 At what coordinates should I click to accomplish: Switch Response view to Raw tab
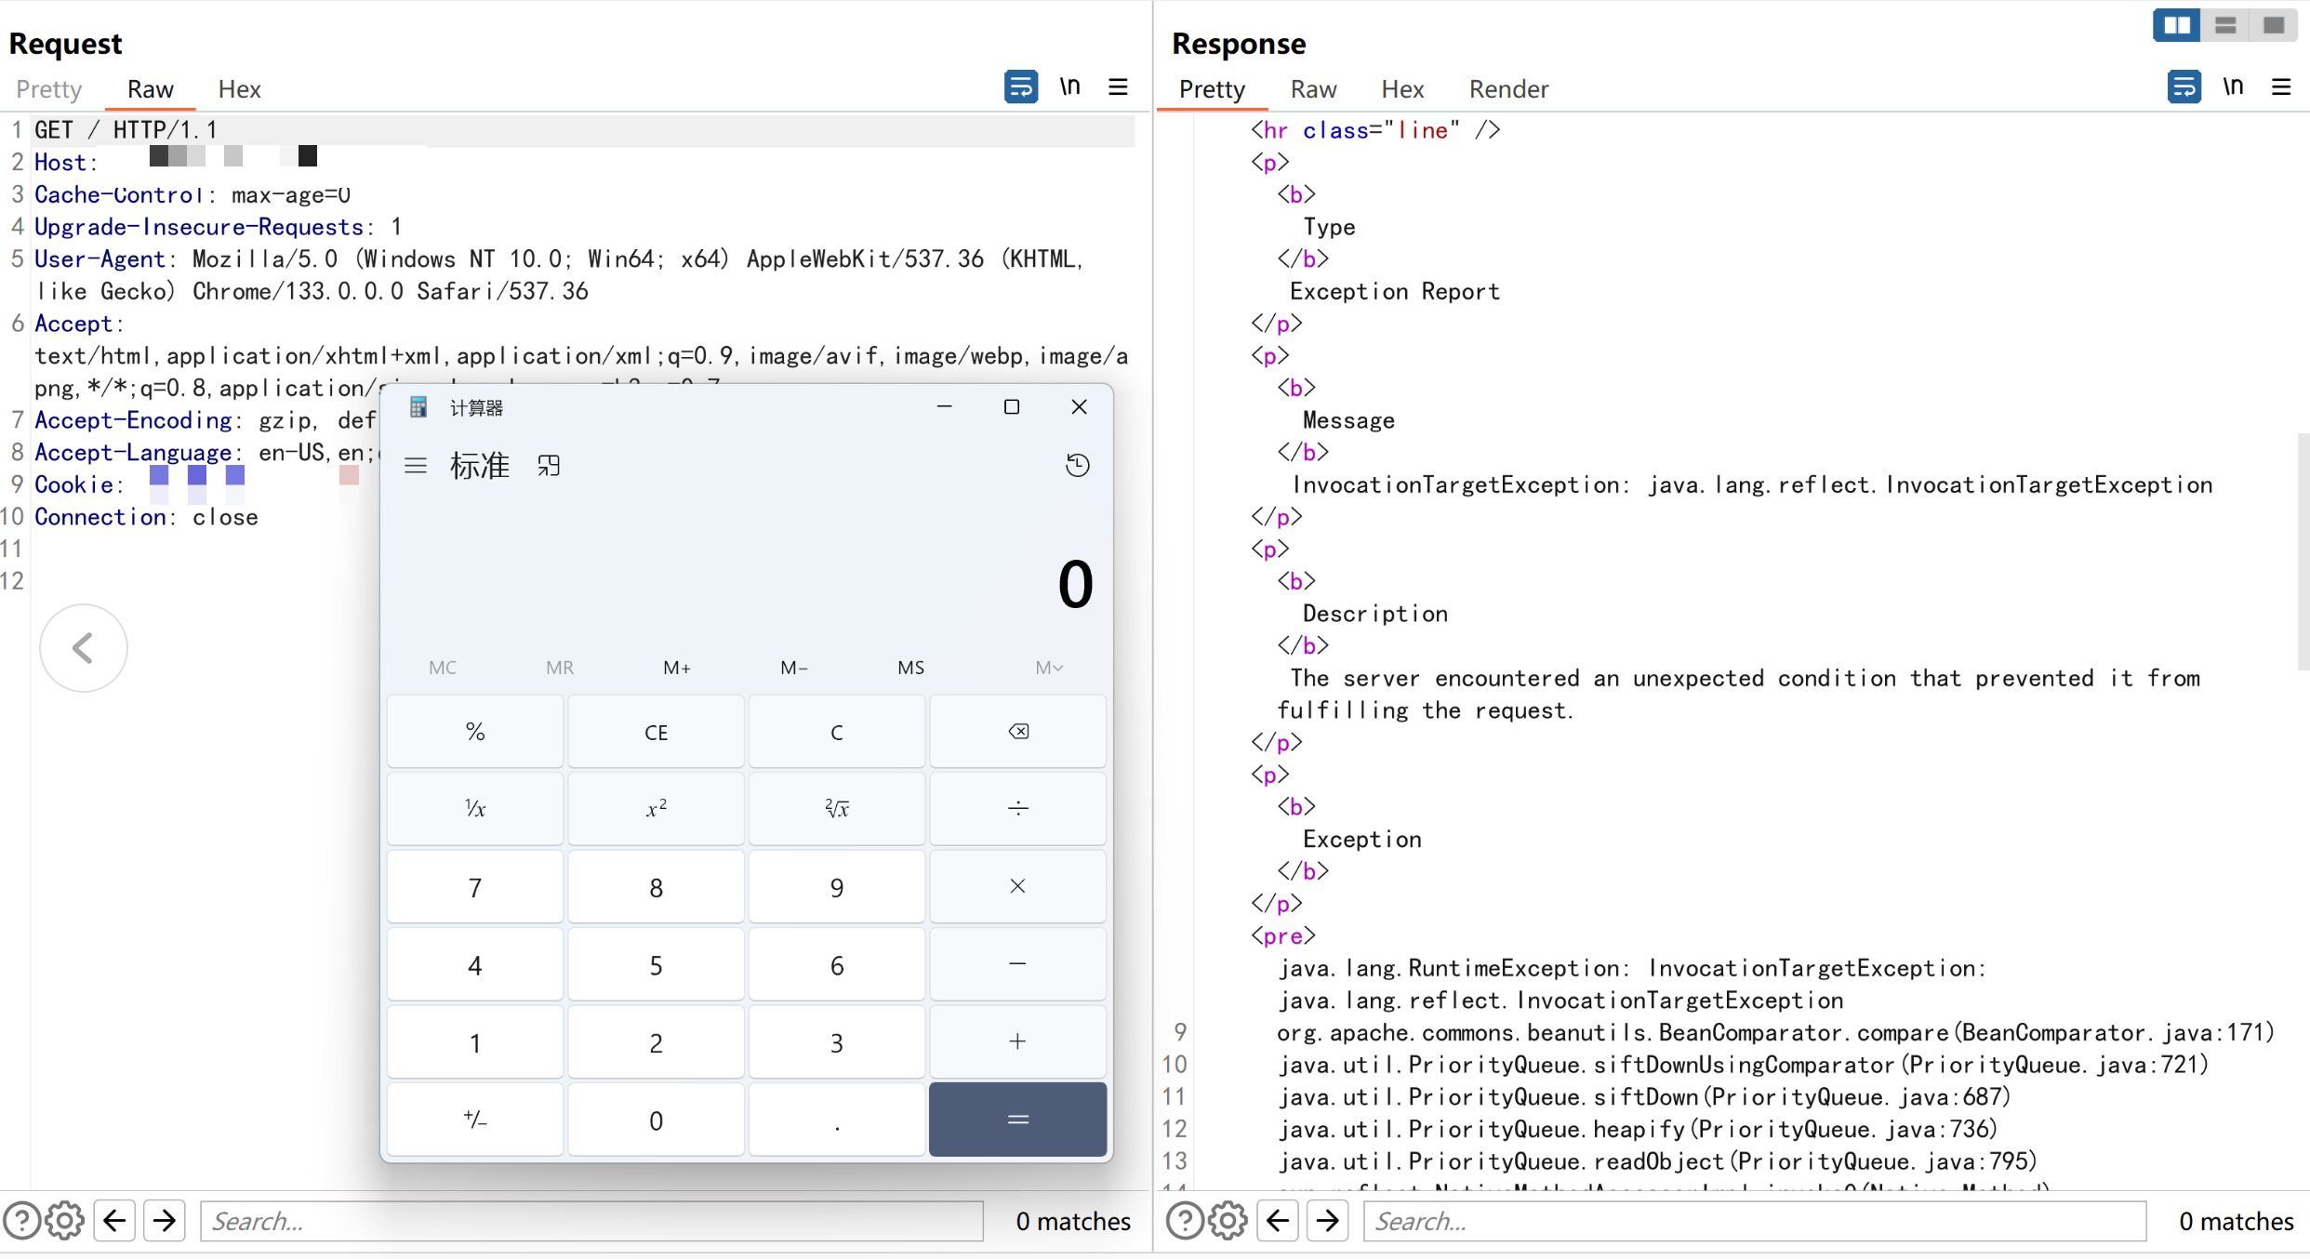point(1313,89)
